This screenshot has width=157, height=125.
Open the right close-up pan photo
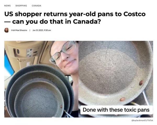tap(116, 79)
